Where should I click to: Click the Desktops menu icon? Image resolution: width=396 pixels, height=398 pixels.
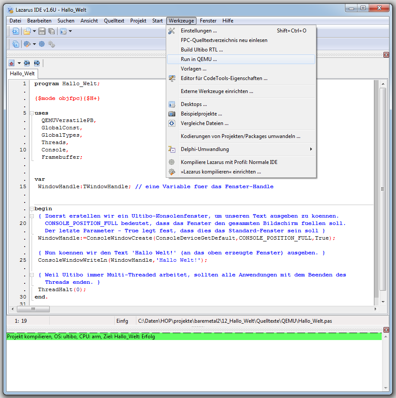click(172, 104)
